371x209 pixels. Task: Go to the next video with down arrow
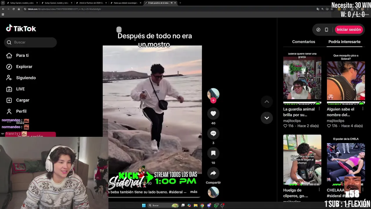pos(267,118)
